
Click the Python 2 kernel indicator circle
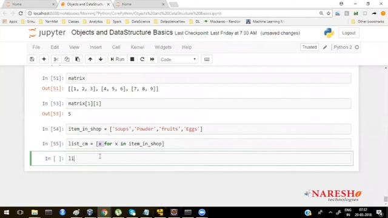[357, 47]
